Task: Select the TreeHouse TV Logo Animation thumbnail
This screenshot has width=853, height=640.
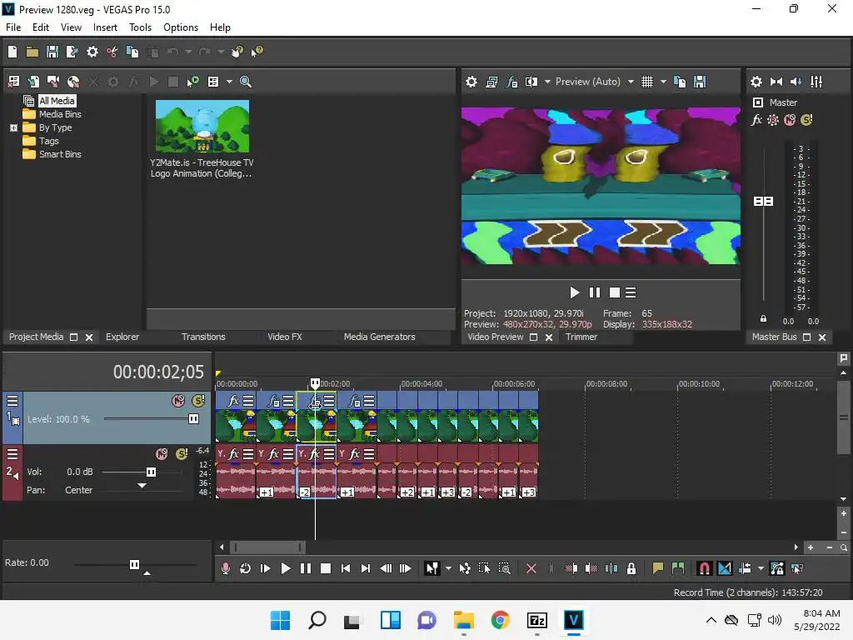Action: 202,127
